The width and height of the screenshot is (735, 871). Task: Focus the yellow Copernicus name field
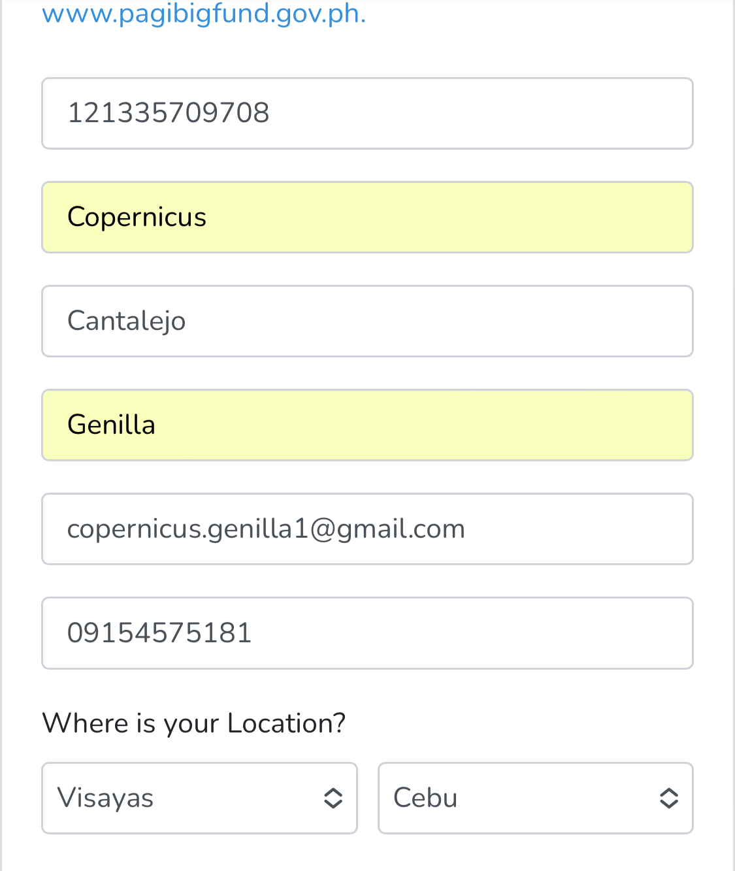pyautogui.click(x=367, y=217)
